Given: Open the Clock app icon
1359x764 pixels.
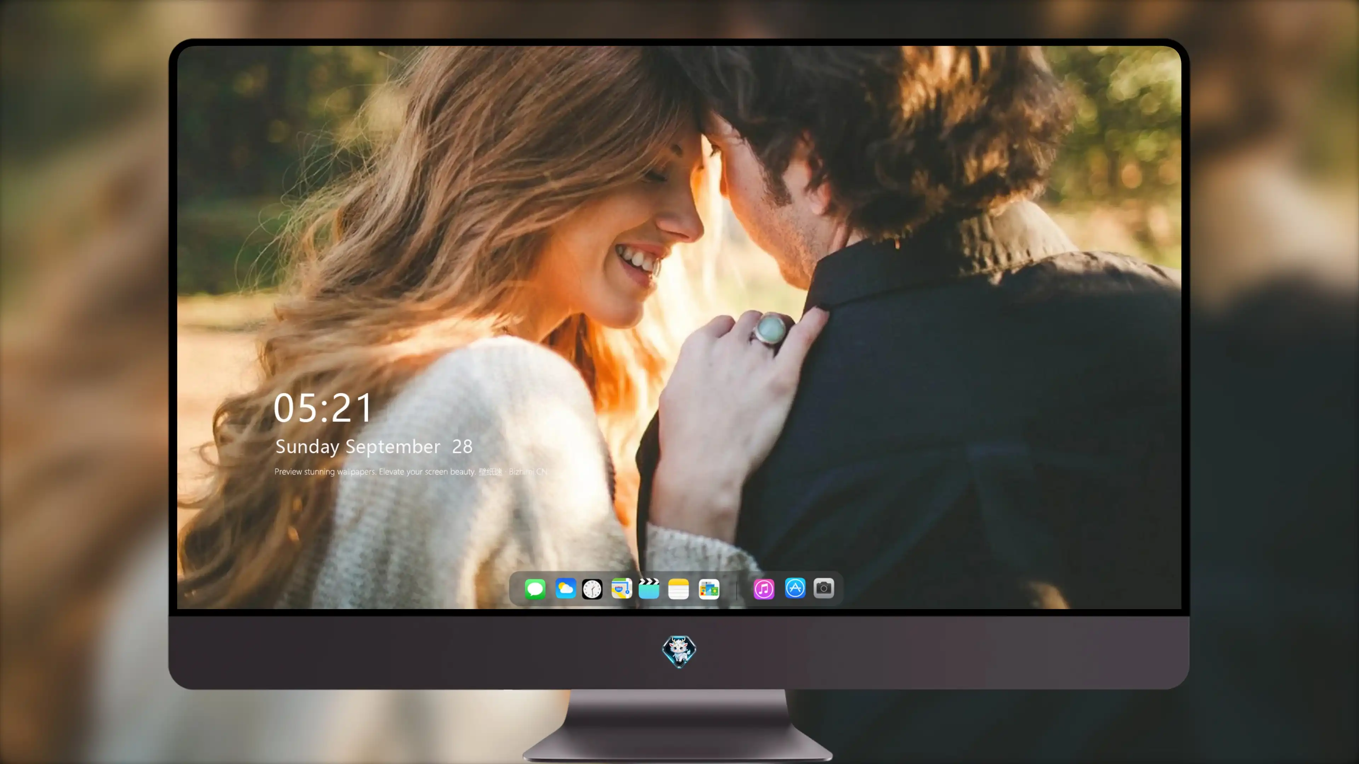Looking at the screenshot, I should pyautogui.click(x=592, y=589).
